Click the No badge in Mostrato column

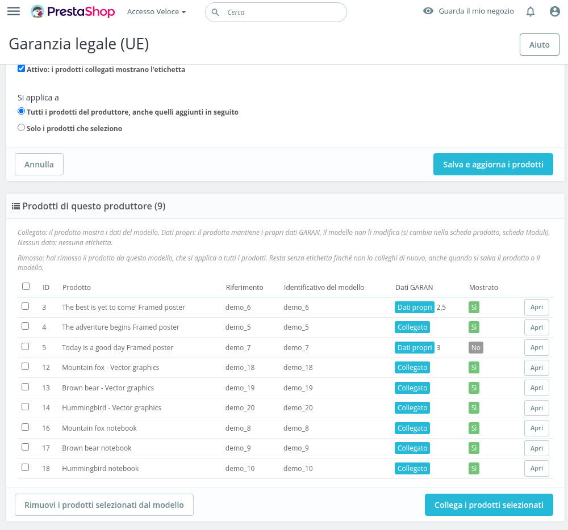[475, 348]
